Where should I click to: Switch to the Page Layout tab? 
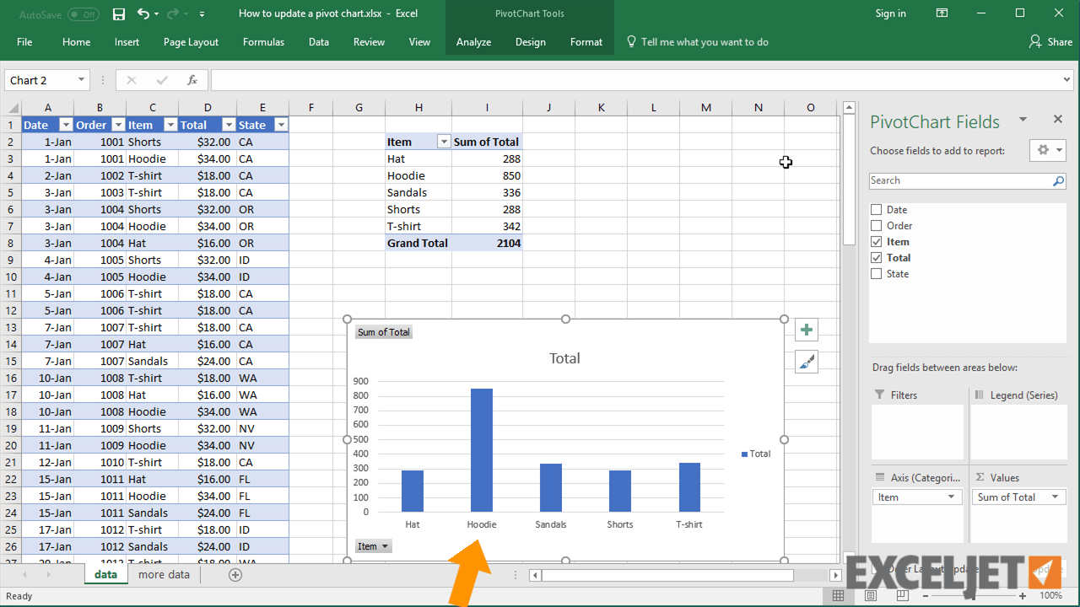tap(191, 41)
